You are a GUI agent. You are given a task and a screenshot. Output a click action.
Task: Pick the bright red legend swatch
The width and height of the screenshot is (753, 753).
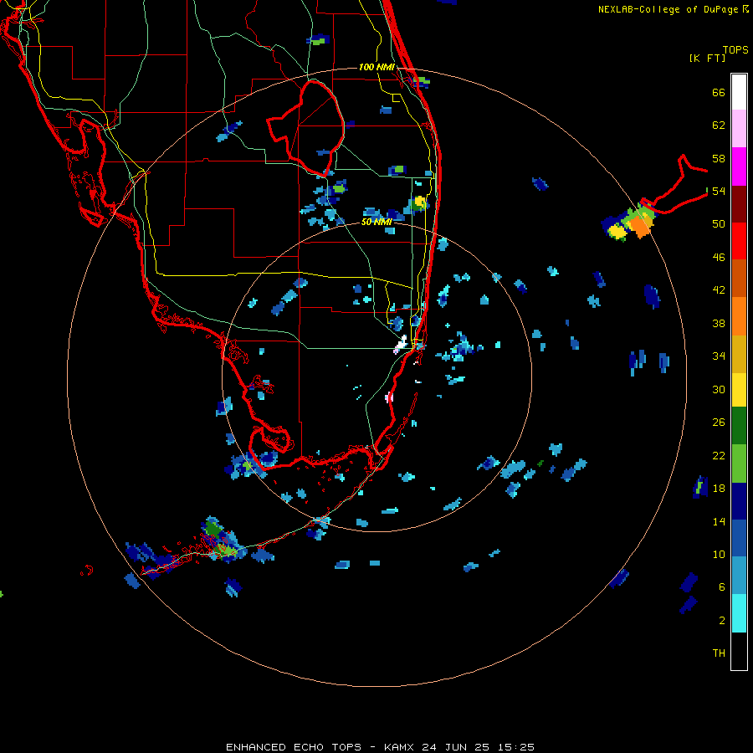point(739,241)
